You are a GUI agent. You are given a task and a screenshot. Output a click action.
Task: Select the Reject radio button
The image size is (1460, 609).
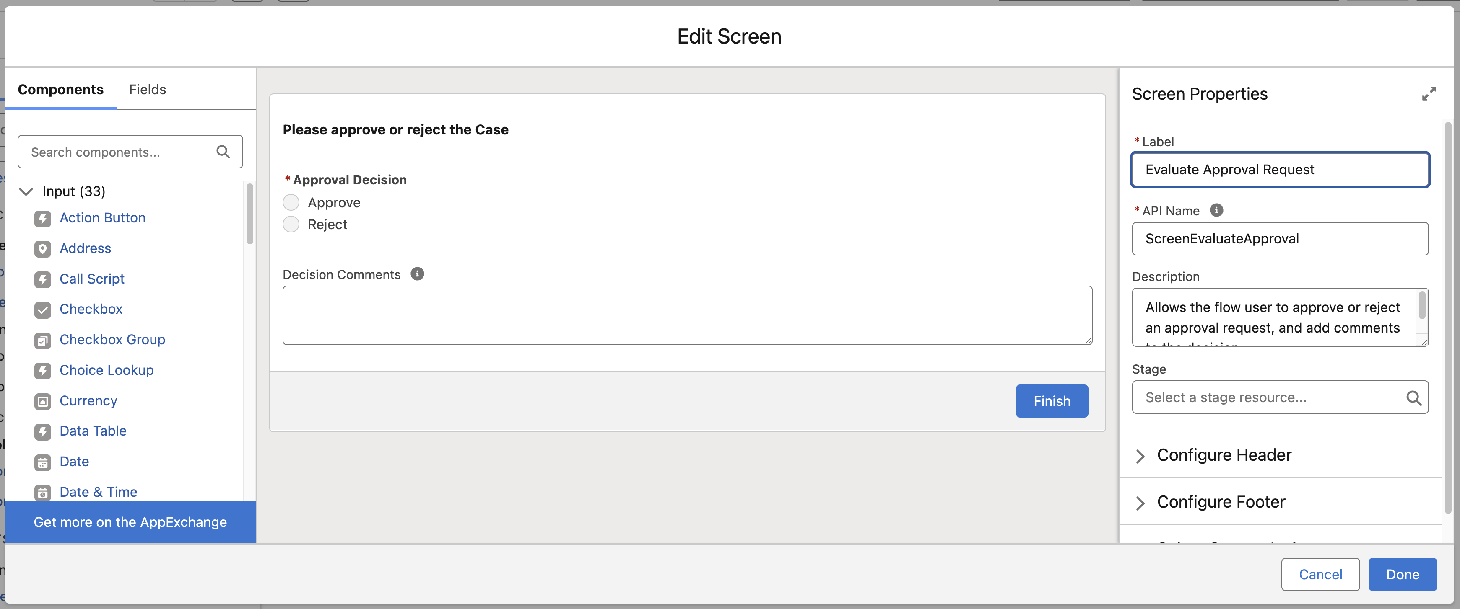(291, 224)
